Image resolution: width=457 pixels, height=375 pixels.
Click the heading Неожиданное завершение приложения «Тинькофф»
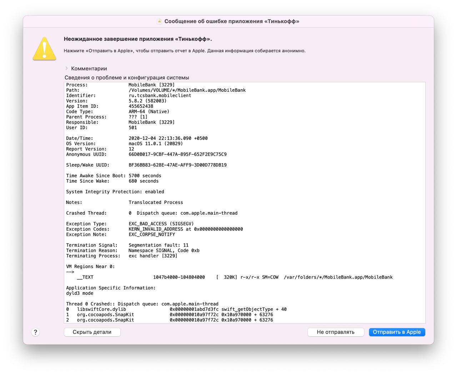click(x=138, y=39)
